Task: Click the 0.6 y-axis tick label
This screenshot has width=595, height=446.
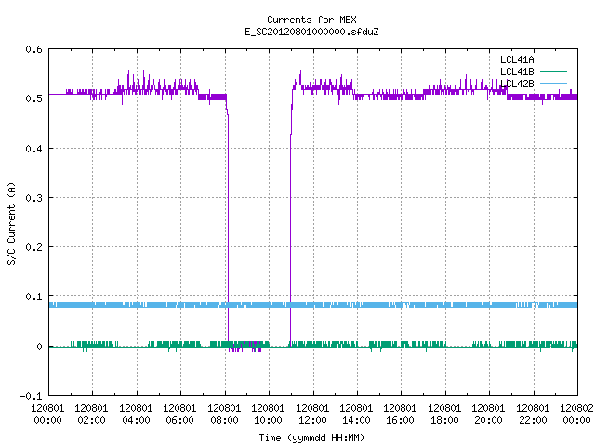Action: (33, 49)
